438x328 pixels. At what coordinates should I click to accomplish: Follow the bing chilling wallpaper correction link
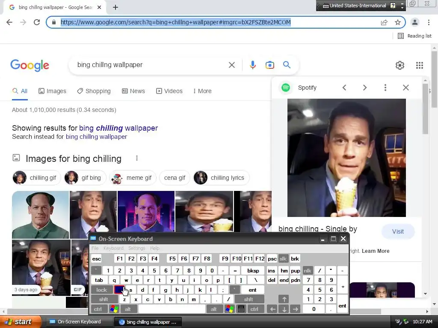(118, 128)
